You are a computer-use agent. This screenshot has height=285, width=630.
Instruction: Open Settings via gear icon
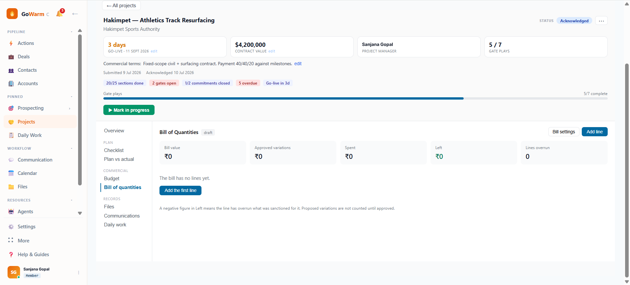[11, 227]
